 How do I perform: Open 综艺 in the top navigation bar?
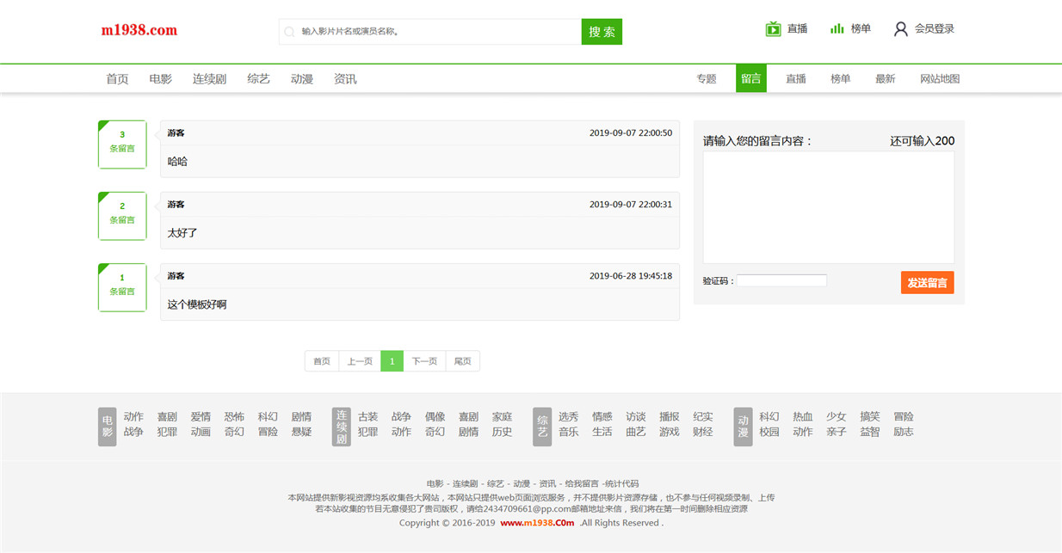click(x=258, y=79)
